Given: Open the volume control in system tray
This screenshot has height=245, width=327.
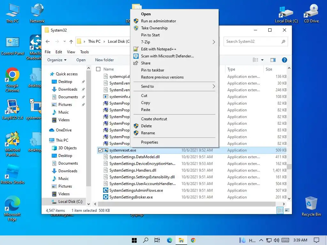Looking at the screenshot, I should click(276, 240).
